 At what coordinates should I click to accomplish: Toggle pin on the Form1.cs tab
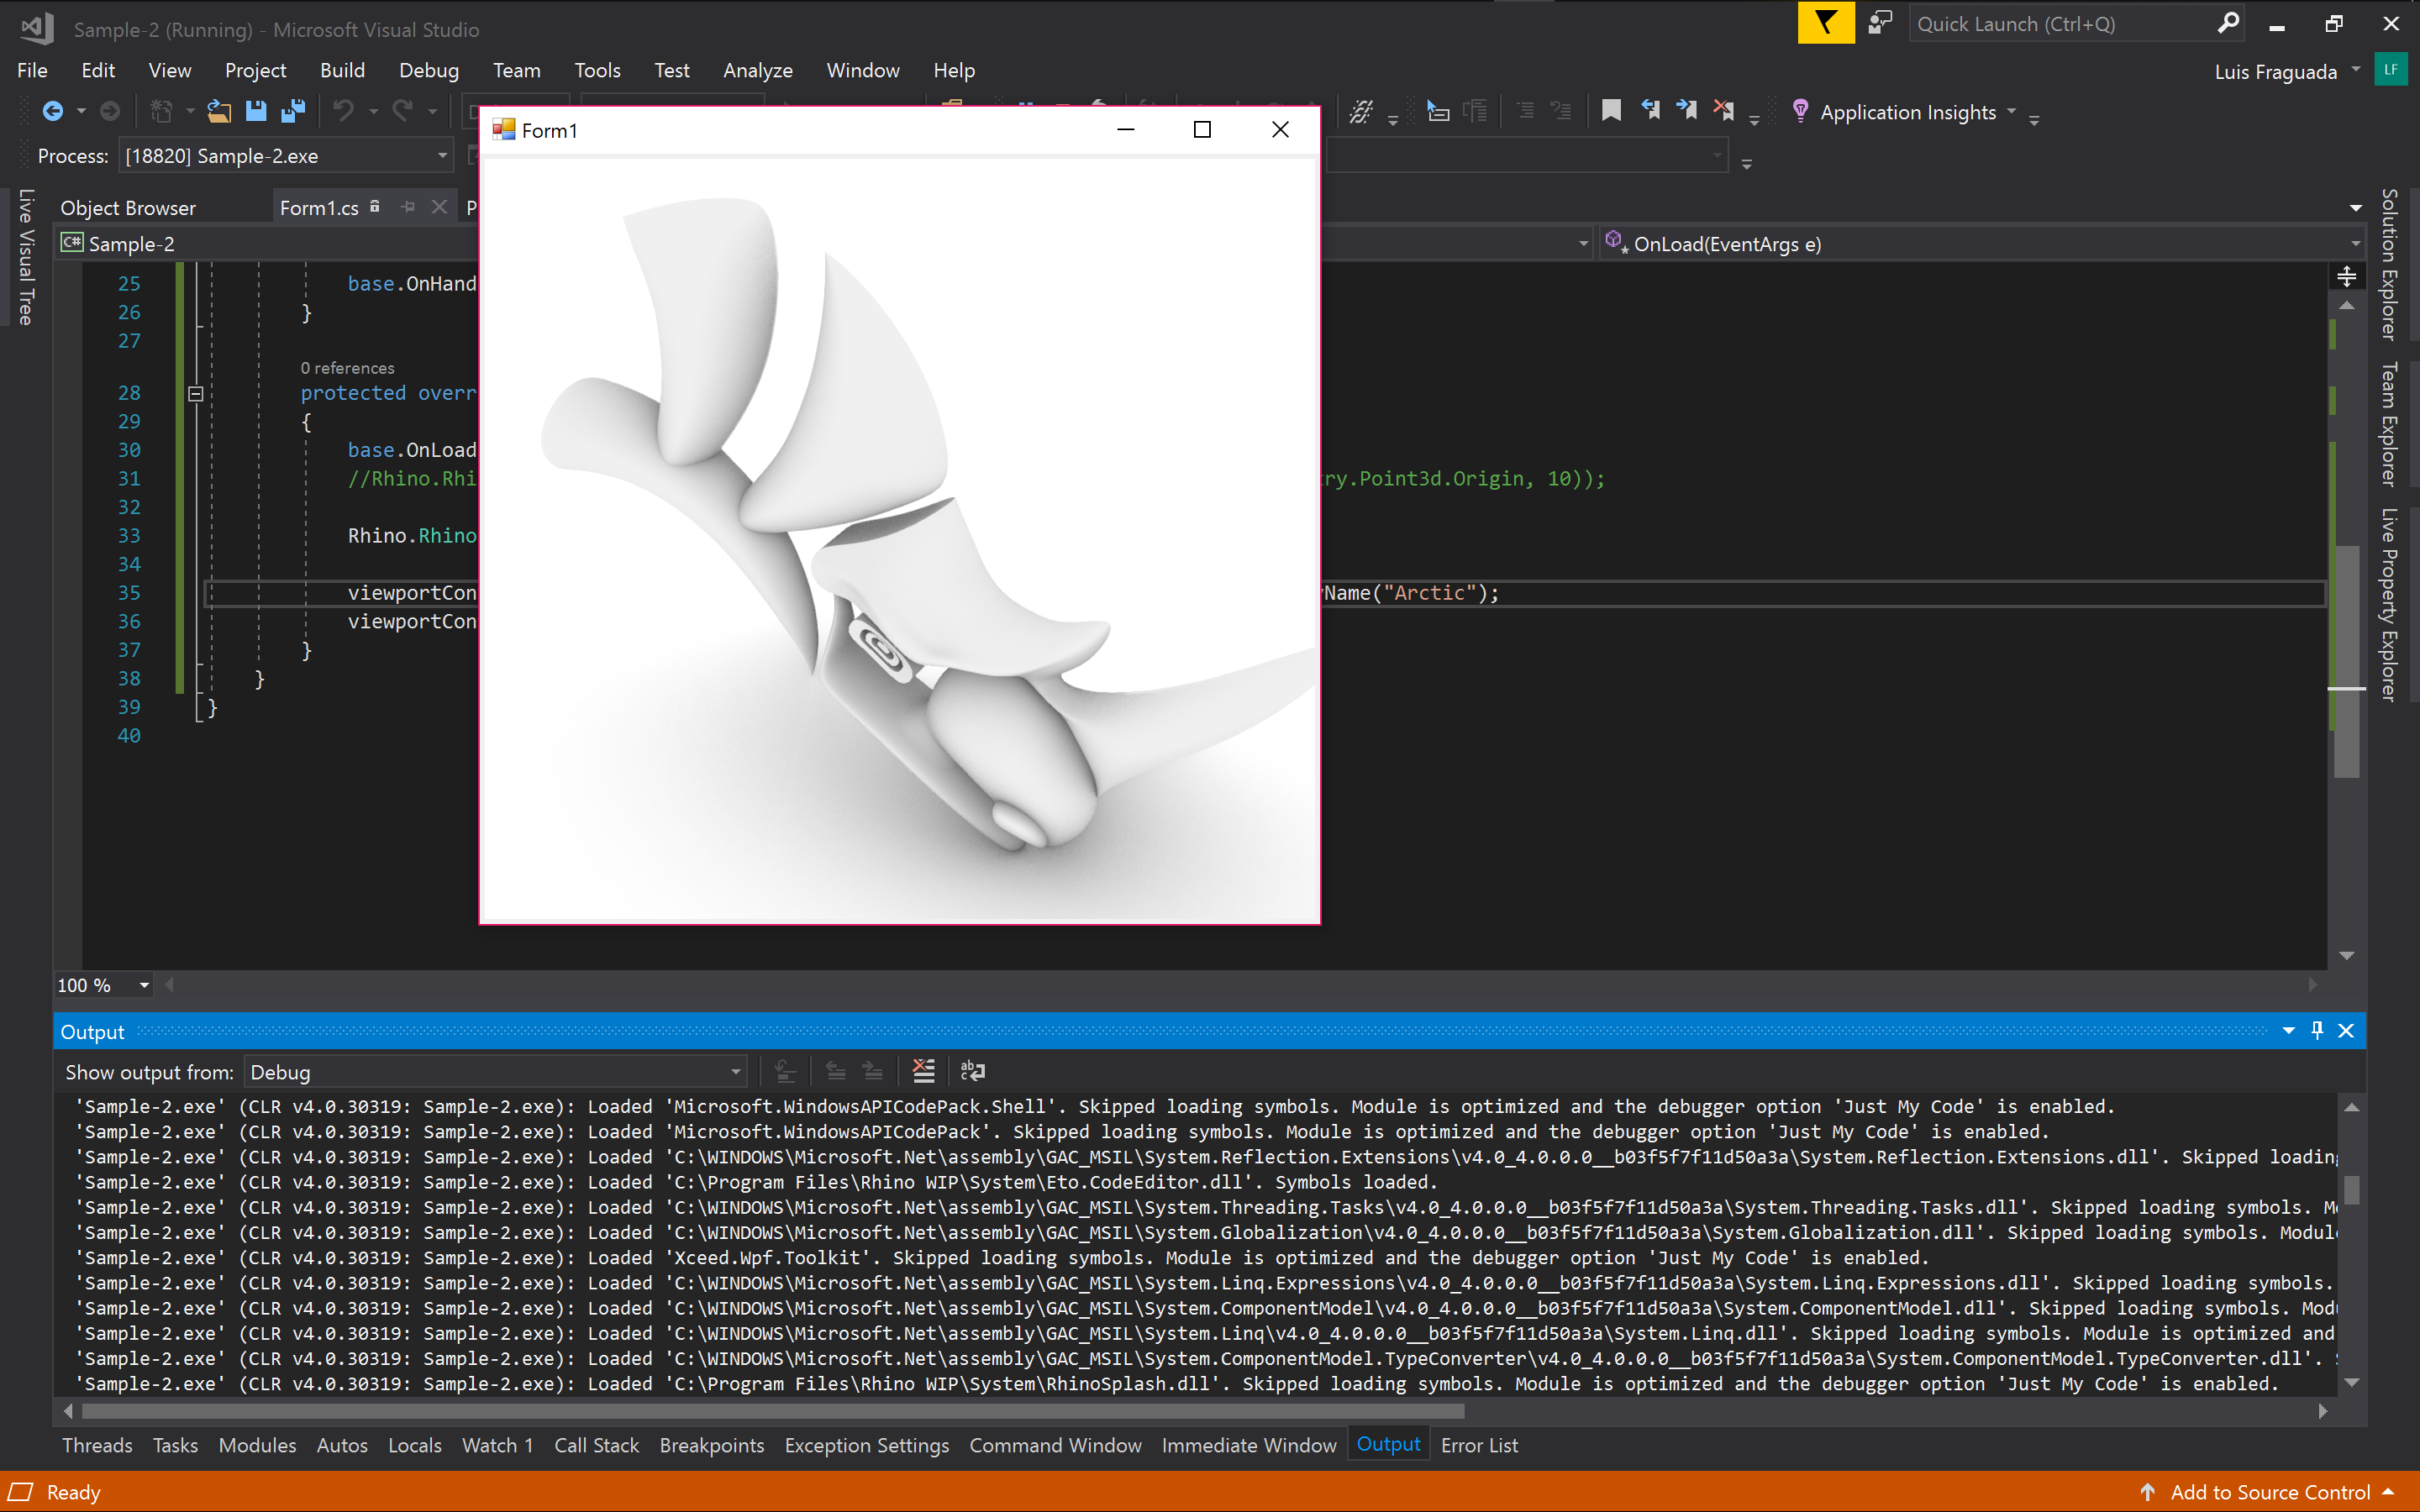coord(408,207)
